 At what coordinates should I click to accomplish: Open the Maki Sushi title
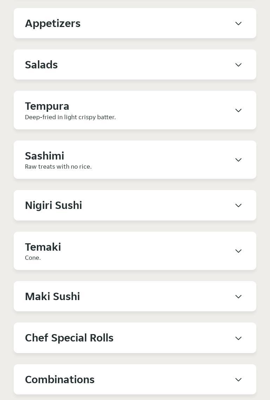pos(53,297)
